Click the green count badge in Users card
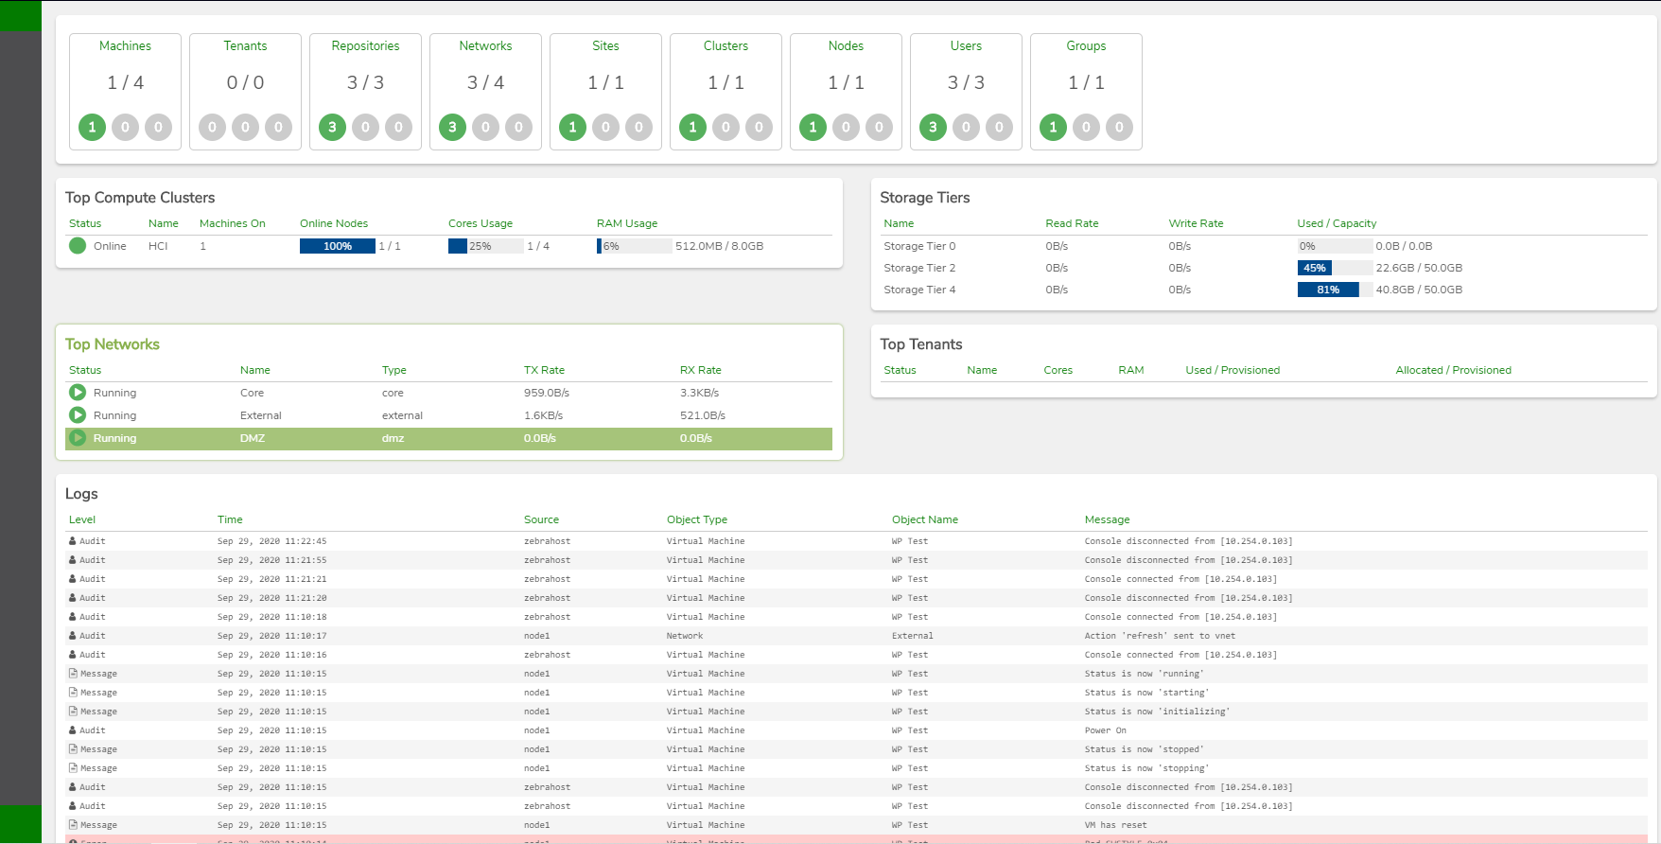 pos(933,127)
